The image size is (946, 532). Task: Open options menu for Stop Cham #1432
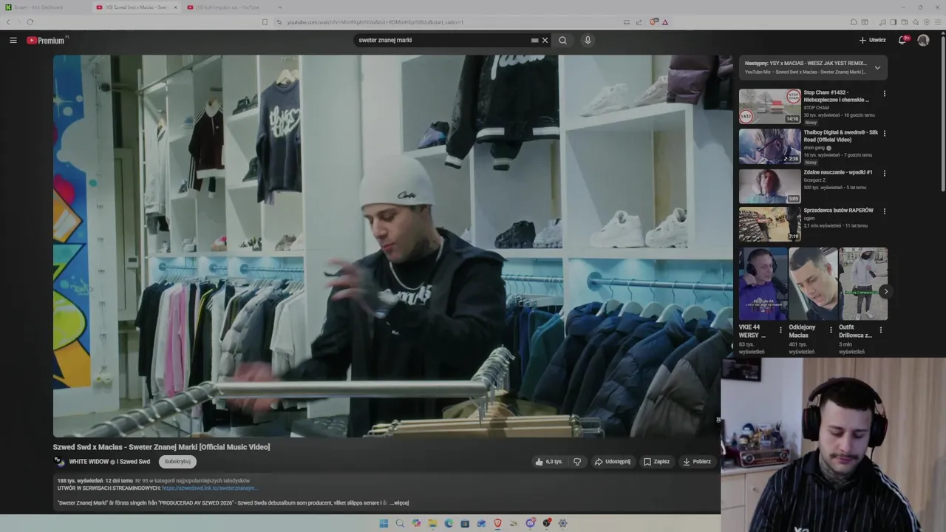pyautogui.click(x=884, y=94)
